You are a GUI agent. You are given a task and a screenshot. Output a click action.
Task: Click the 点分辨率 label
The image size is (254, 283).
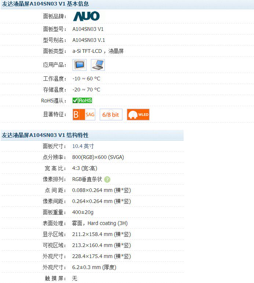point(54,157)
